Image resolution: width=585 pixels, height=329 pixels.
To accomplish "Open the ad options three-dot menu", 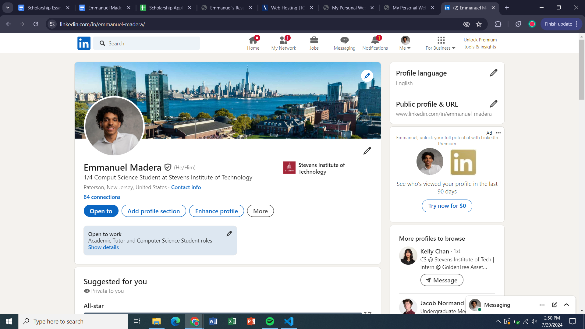I will (x=498, y=133).
